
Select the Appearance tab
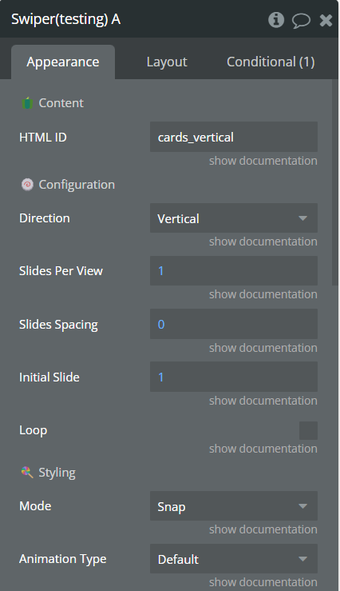pos(63,62)
